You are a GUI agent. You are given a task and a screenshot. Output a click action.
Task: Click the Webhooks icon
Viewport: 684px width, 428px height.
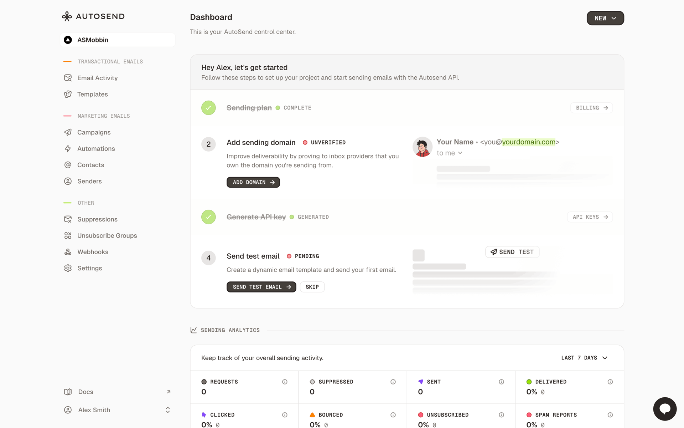pos(68,252)
